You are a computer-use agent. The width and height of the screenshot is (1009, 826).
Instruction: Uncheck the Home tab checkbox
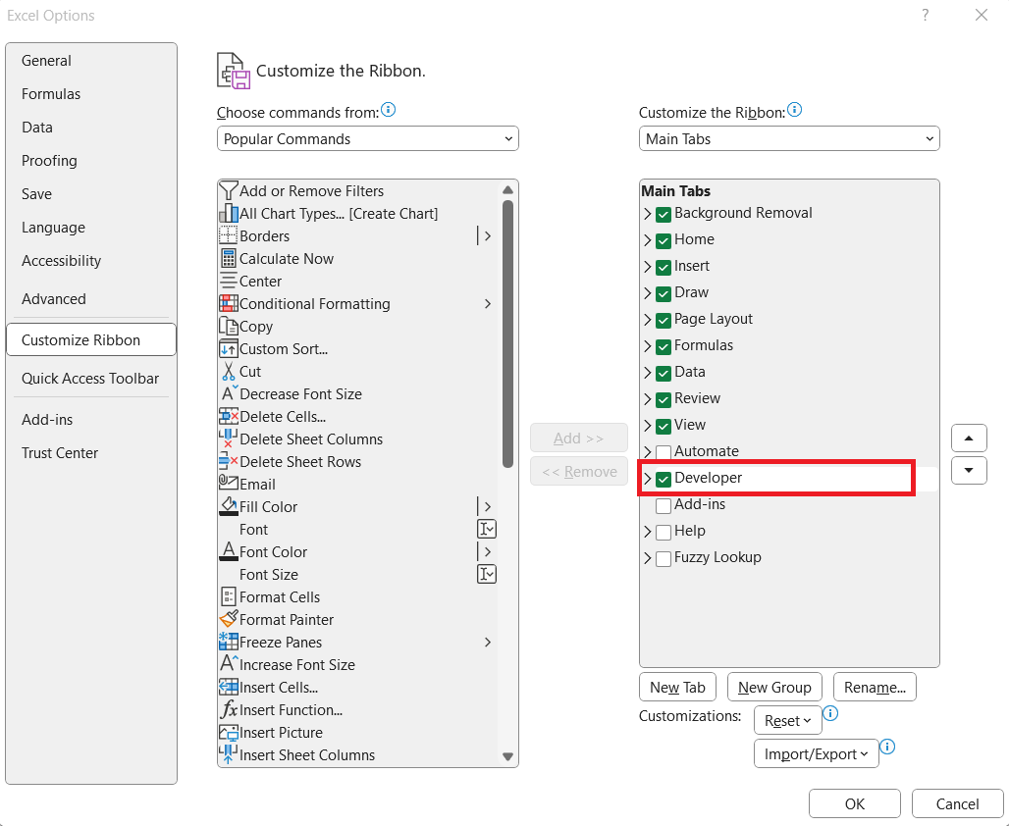[664, 240]
